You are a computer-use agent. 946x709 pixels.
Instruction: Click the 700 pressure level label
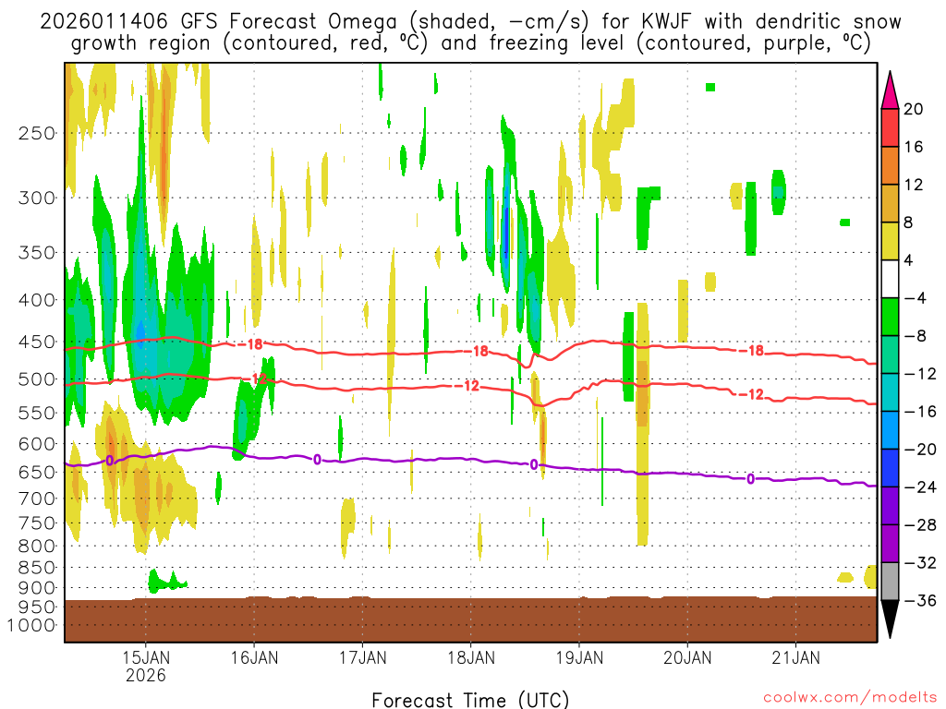pyautogui.click(x=37, y=499)
